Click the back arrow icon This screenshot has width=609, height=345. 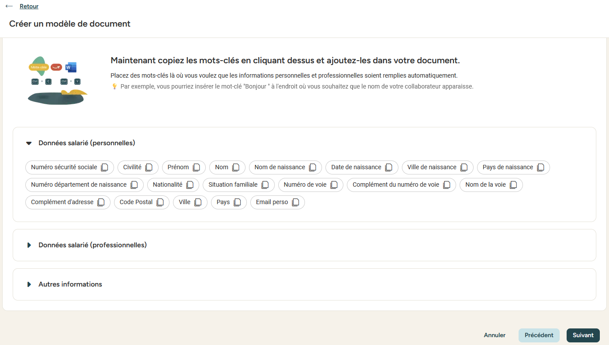(9, 7)
